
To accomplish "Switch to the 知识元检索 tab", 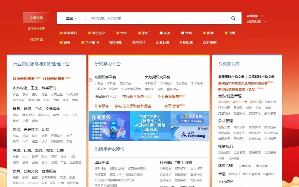I will click(x=36, y=29).
